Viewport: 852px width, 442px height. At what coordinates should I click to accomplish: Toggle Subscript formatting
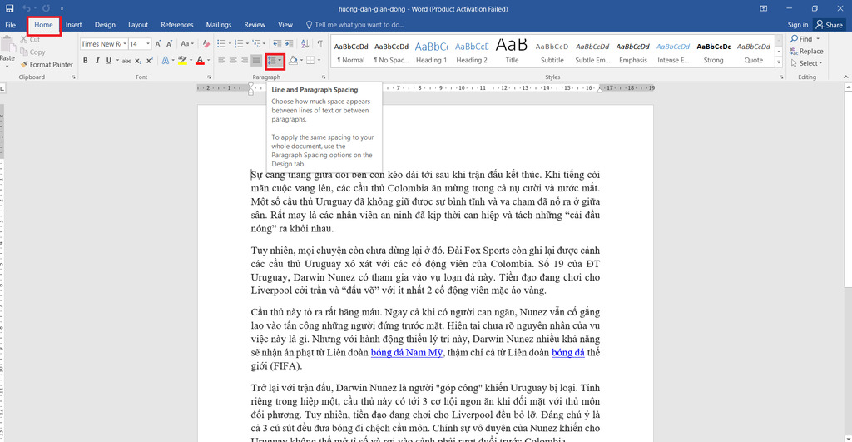pos(138,61)
